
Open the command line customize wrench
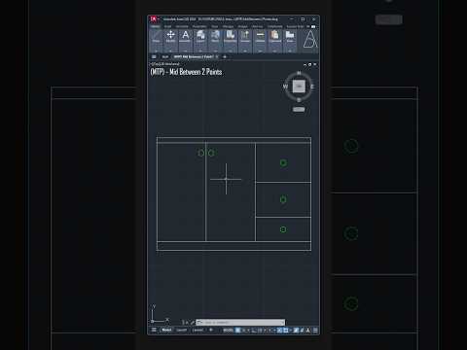coord(193,323)
